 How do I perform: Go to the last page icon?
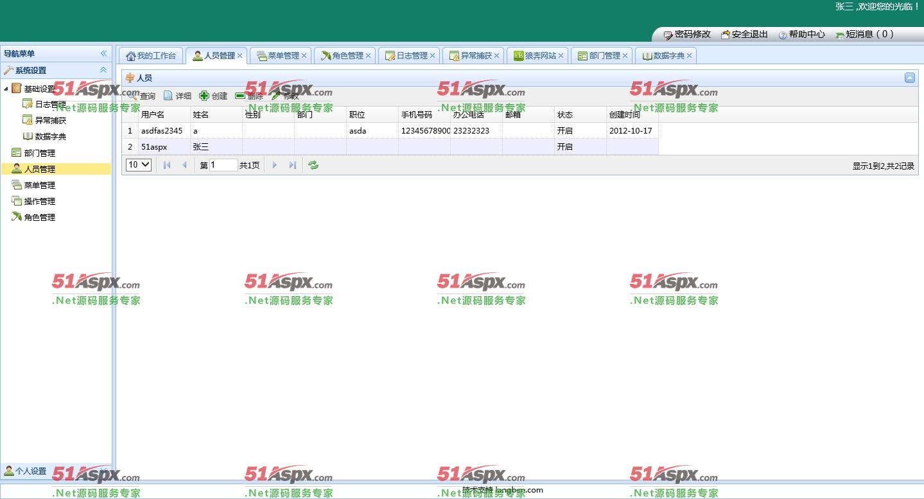[293, 165]
